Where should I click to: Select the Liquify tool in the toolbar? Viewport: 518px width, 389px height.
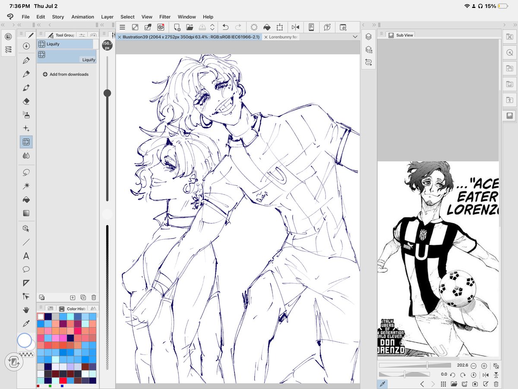(x=26, y=142)
